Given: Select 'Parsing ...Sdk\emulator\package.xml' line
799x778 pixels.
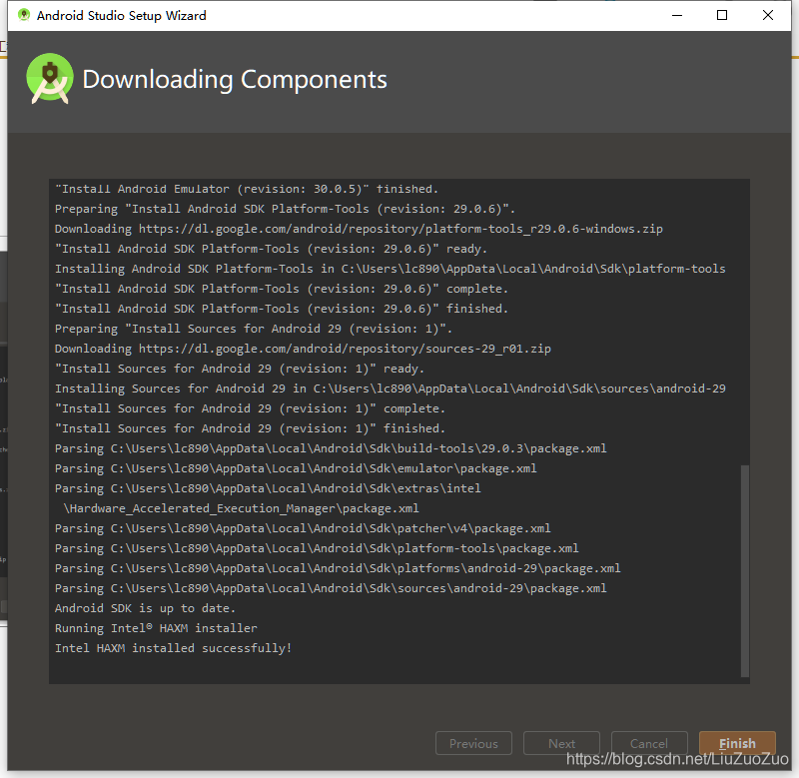Looking at the screenshot, I should click(x=296, y=468).
